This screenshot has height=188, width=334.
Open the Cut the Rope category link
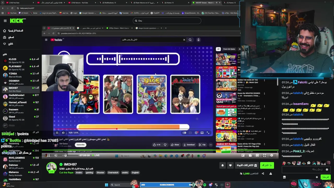tap(67, 173)
